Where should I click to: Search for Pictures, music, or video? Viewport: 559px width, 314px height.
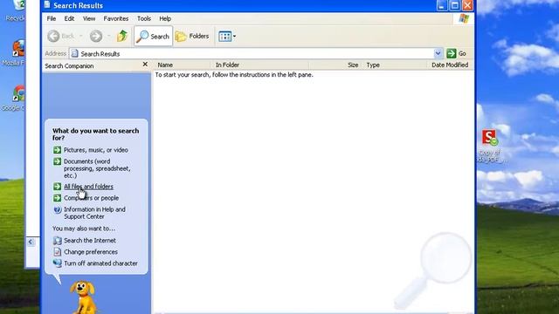[96, 150]
